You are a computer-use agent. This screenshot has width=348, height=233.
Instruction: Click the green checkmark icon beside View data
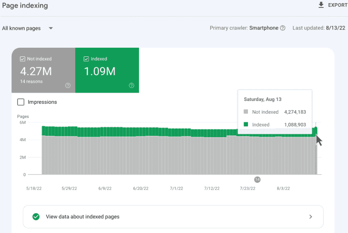[x=36, y=217]
